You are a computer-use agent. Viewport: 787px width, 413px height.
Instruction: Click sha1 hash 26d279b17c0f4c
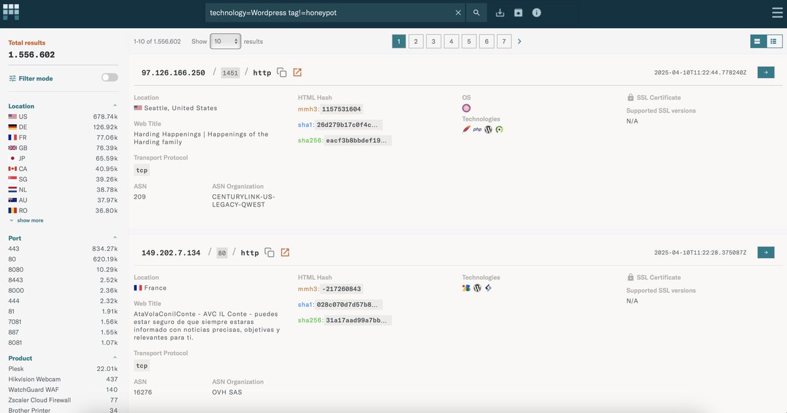click(348, 125)
